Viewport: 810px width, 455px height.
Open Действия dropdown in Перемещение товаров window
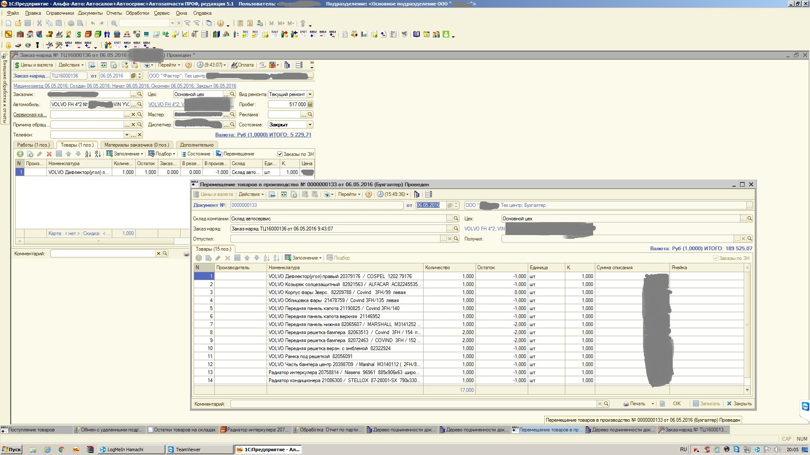pos(251,194)
